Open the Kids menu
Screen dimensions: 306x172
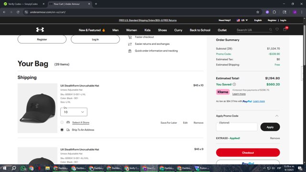point(147,30)
